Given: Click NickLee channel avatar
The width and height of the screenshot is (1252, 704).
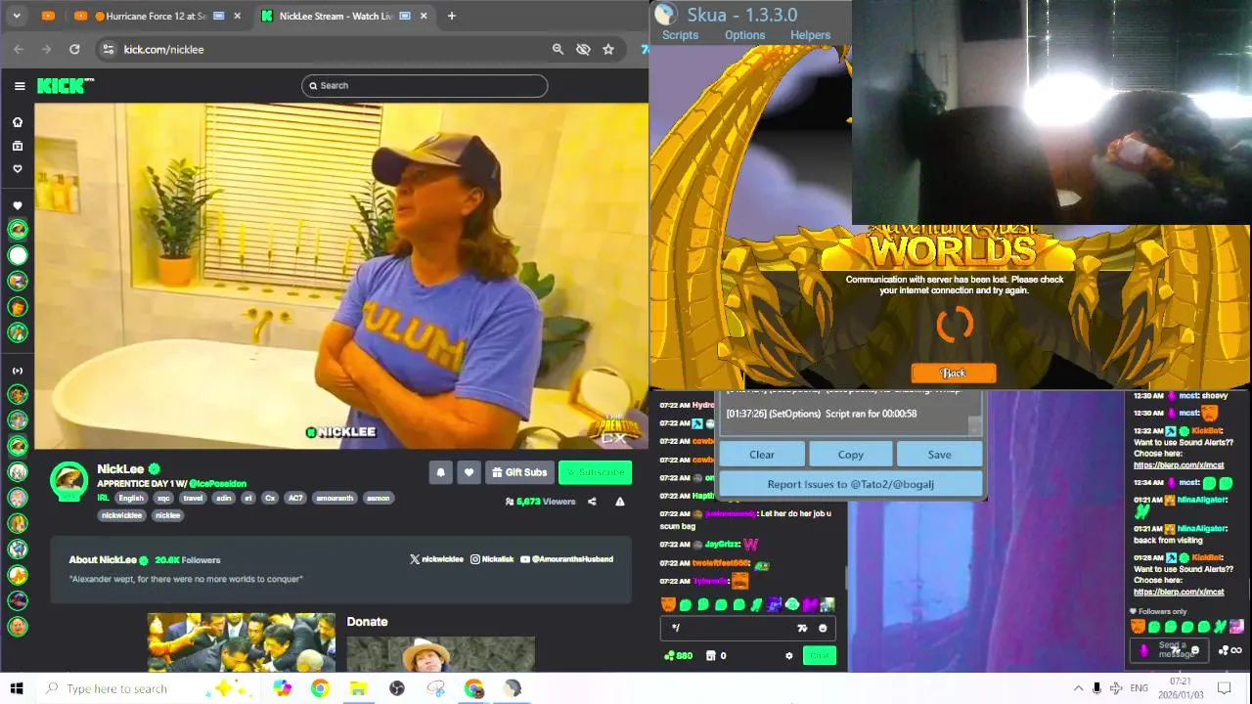Looking at the screenshot, I should pyautogui.click(x=68, y=481).
